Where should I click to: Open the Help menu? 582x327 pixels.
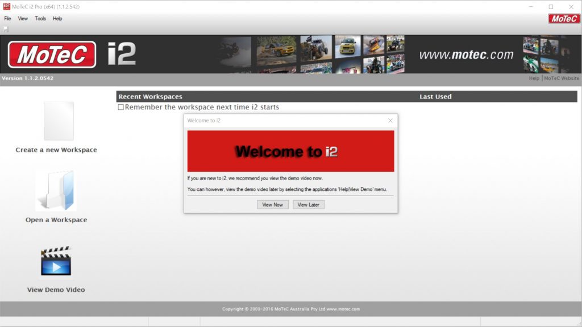click(57, 19)
